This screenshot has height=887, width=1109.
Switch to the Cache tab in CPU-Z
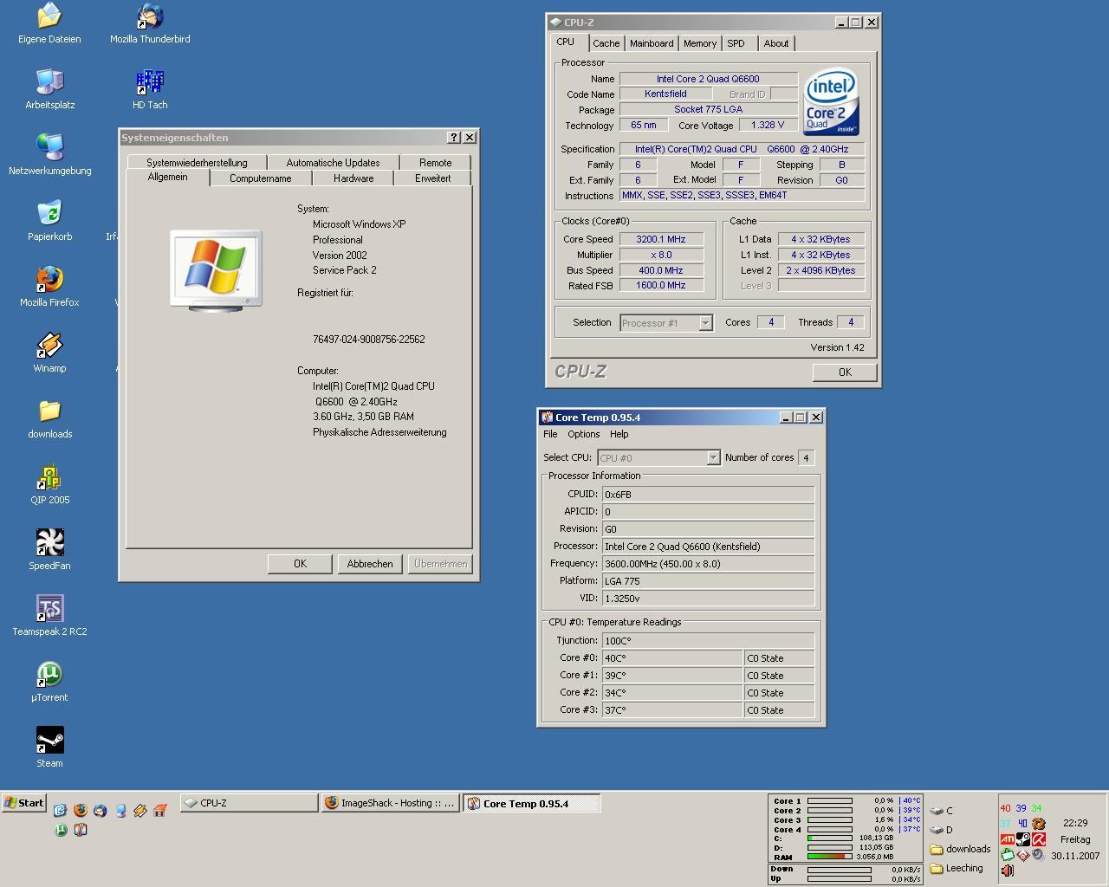point(606,43)
